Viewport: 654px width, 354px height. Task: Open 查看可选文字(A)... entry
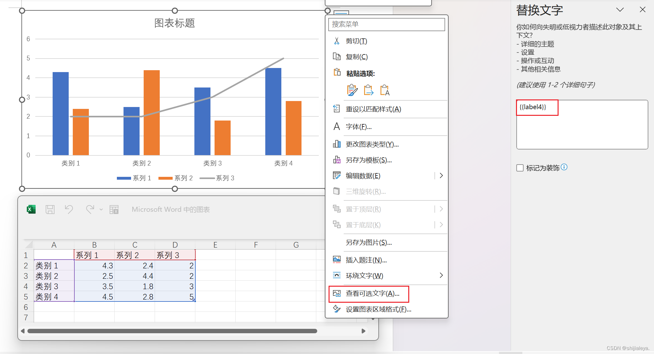pyautogui.click(x=372, y=293)
